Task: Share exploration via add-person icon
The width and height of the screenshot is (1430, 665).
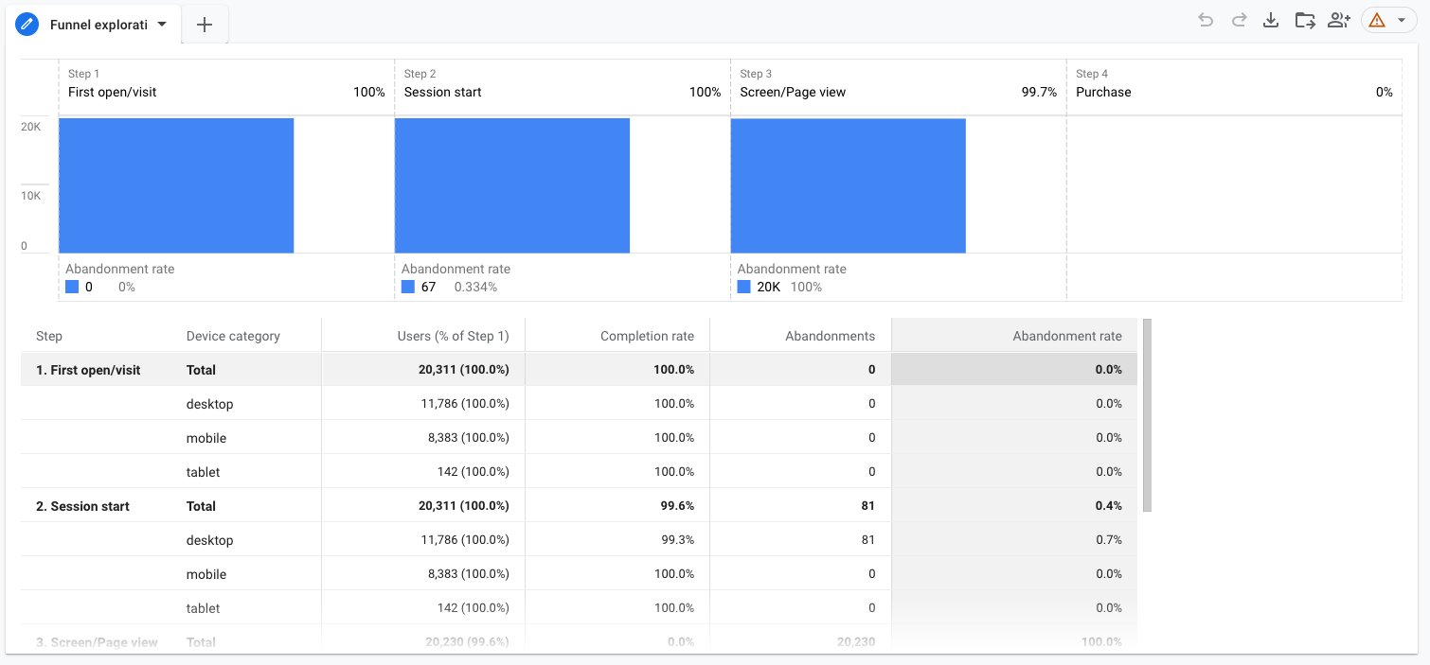Action: (1338, 21)
